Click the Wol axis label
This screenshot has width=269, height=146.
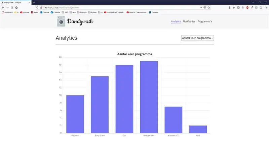click(198, 136)
